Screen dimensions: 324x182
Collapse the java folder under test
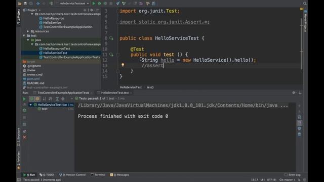tap(28, 40)
